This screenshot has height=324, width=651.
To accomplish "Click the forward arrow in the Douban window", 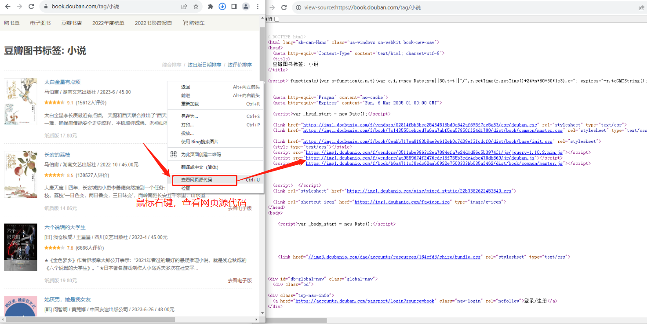I will pos(19,7).
